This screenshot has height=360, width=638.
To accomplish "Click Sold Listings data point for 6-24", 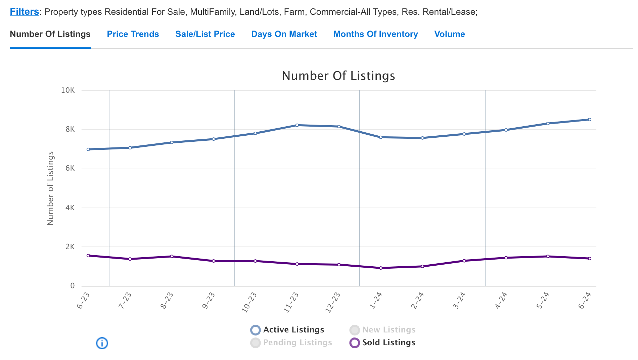I will point(590,259).
